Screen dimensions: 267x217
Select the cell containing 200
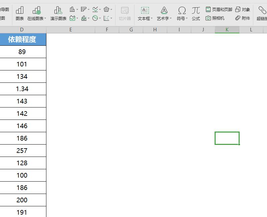tap(23, 200)
